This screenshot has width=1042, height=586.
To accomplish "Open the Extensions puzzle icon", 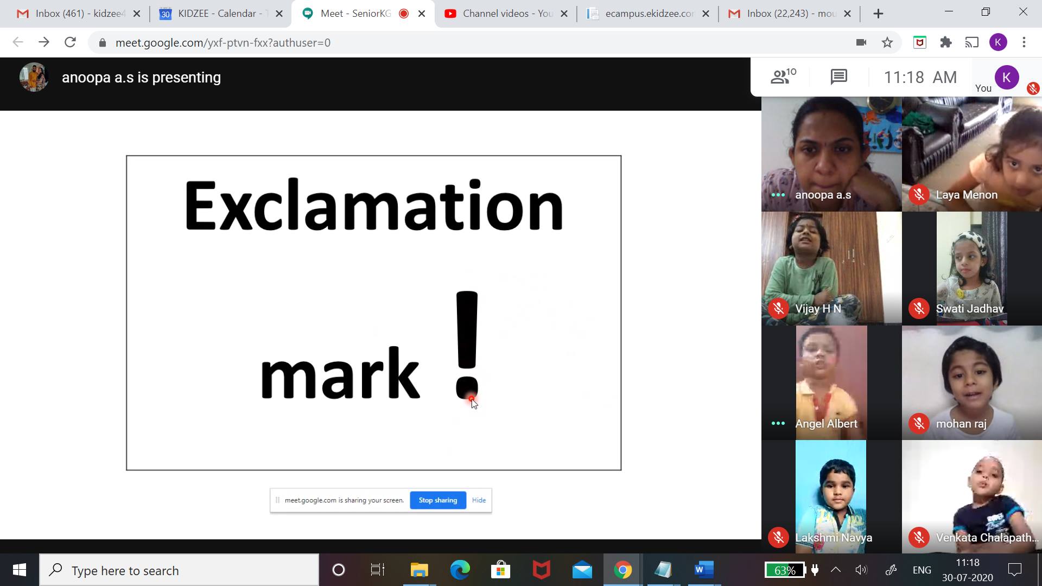I will click(946, 42).
